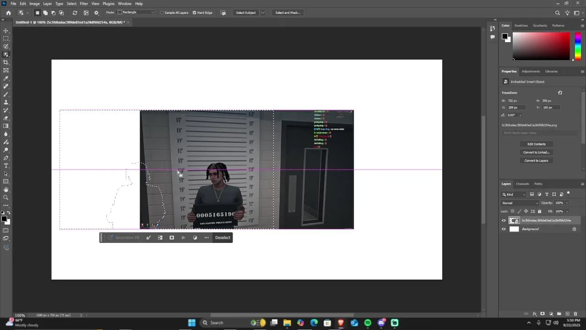This screenshot has height=330, width=586.
Task: Toggle Hard Edge checkbox
Action: click(x=194, y=13)
